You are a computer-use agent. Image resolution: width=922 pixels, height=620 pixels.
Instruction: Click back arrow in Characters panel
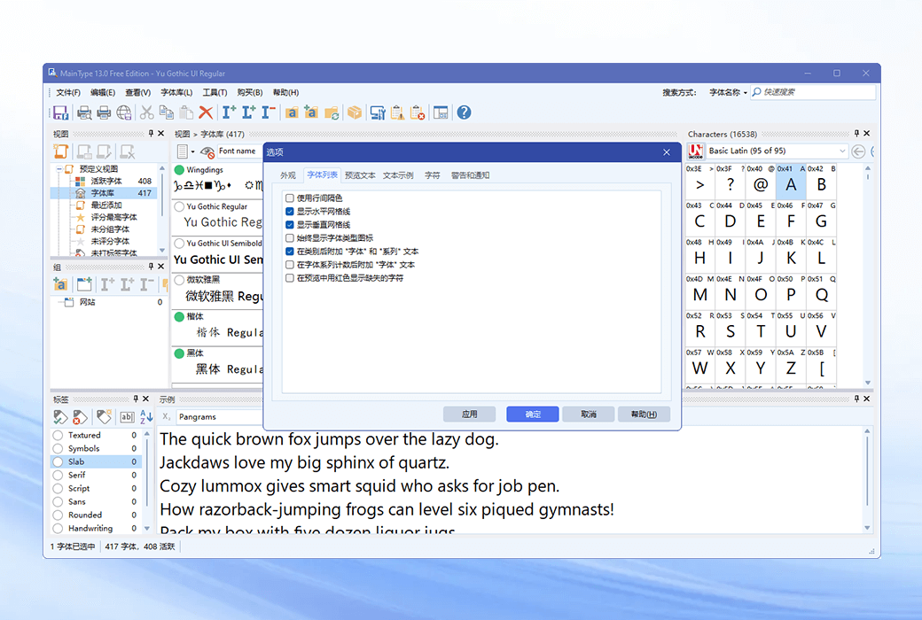click(x=858, y=151)
